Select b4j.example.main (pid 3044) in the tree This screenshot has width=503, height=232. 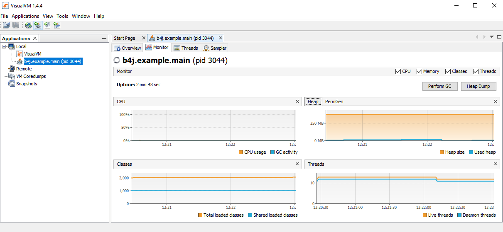click(53, 61)
